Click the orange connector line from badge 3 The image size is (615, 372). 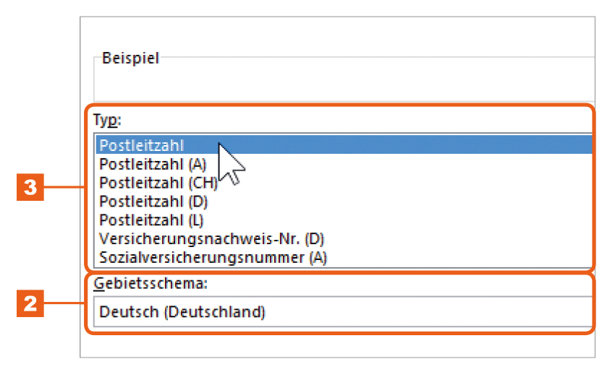coord(64,187)
